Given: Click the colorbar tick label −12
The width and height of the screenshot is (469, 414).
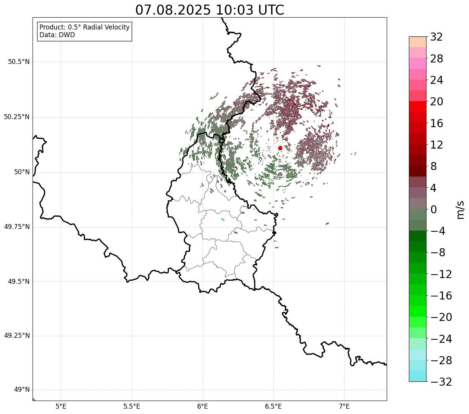Looking at the screenshot, I should [x=441, y=274].
